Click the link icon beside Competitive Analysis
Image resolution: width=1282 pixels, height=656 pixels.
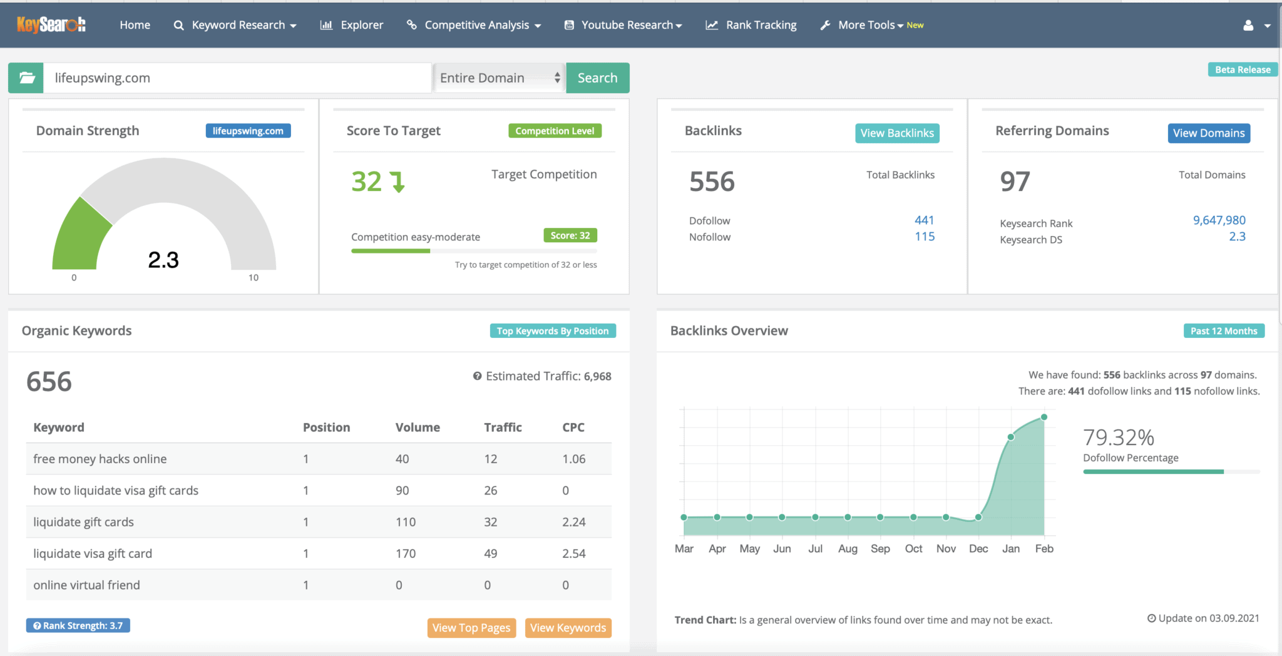(411, 24)
